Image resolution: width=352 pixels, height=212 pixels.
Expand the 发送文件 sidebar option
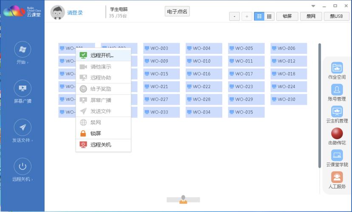[x=23, y=127]
